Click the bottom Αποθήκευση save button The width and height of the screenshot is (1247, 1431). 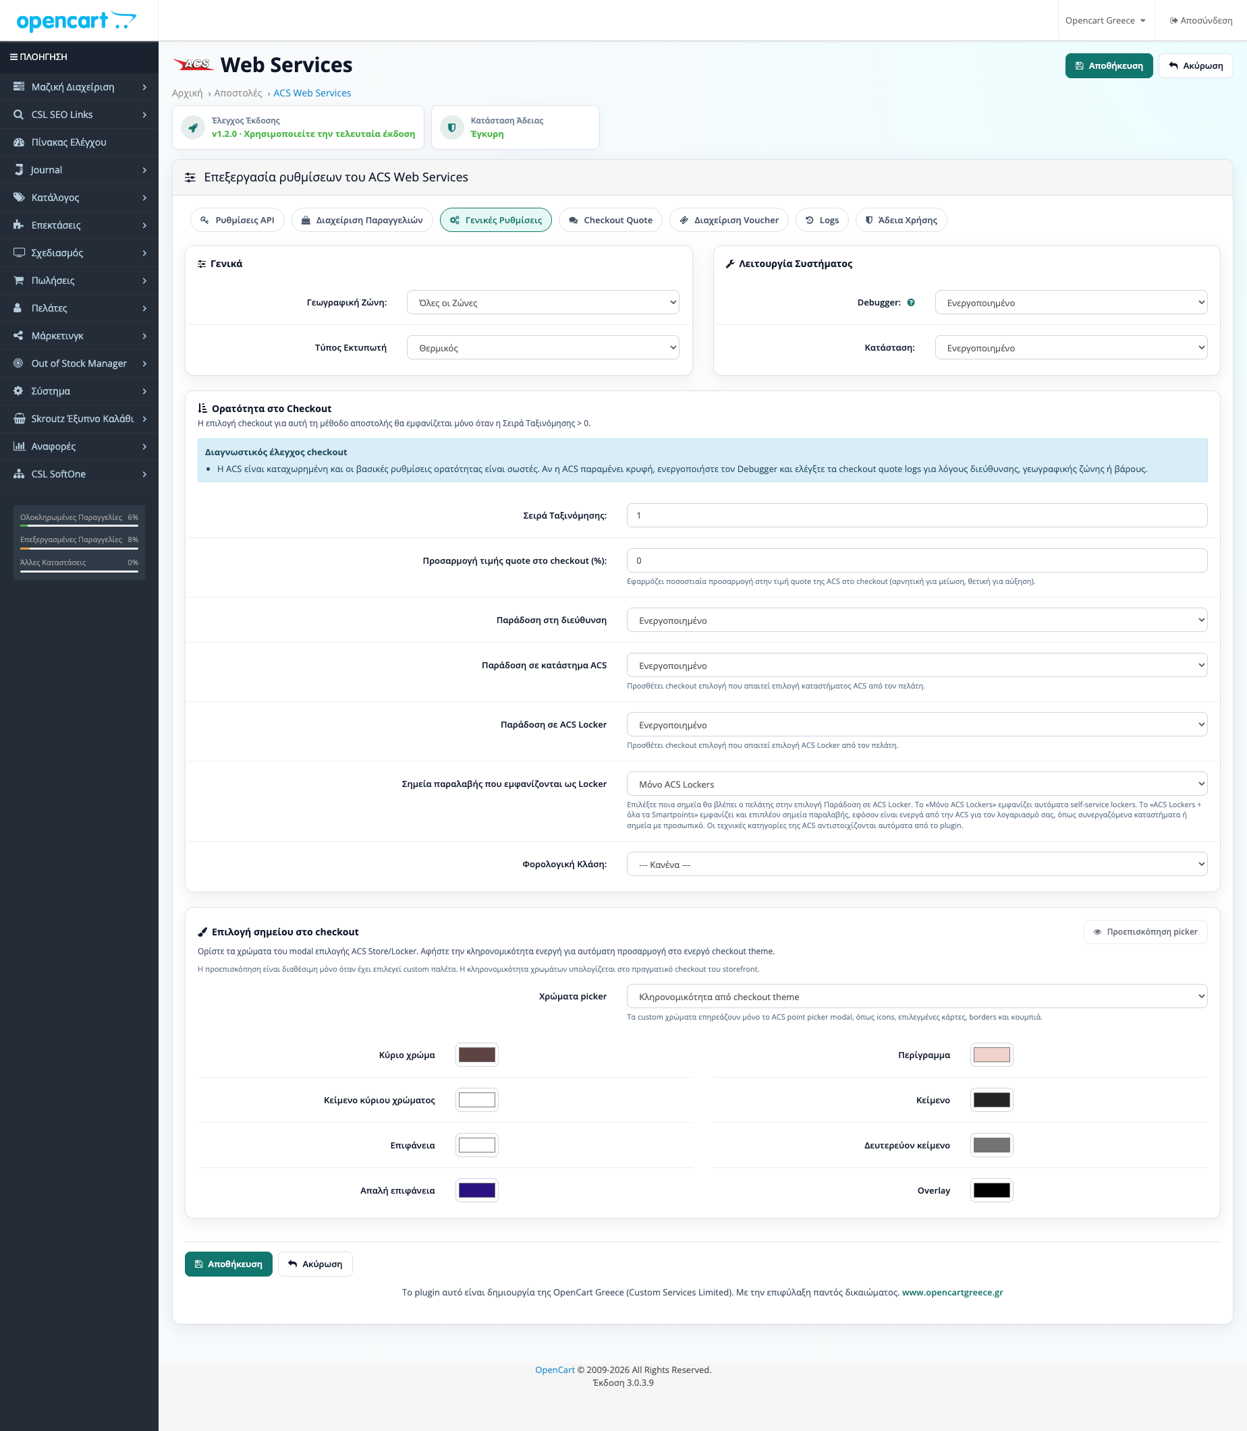pyautogui.click(x=228, y=1264)
